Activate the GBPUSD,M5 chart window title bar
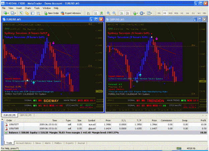The width and height of the screenshot is (209, 151). (149, 19)
